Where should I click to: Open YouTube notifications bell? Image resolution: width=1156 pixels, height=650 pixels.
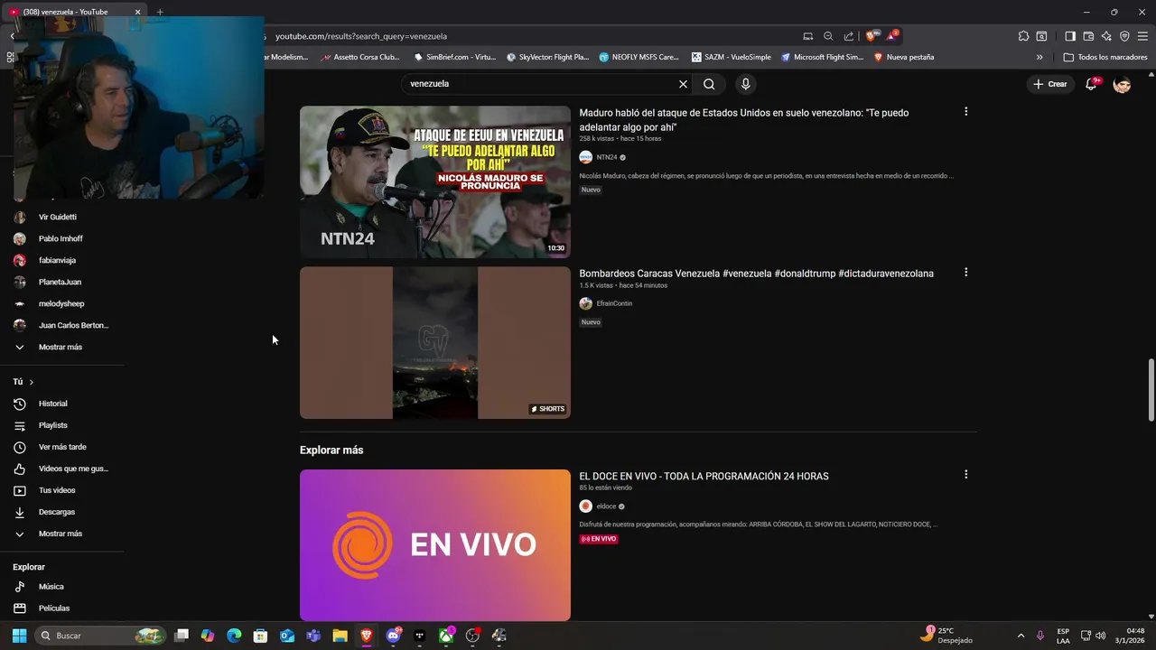pyautogui.click(x=1091, y=84)
